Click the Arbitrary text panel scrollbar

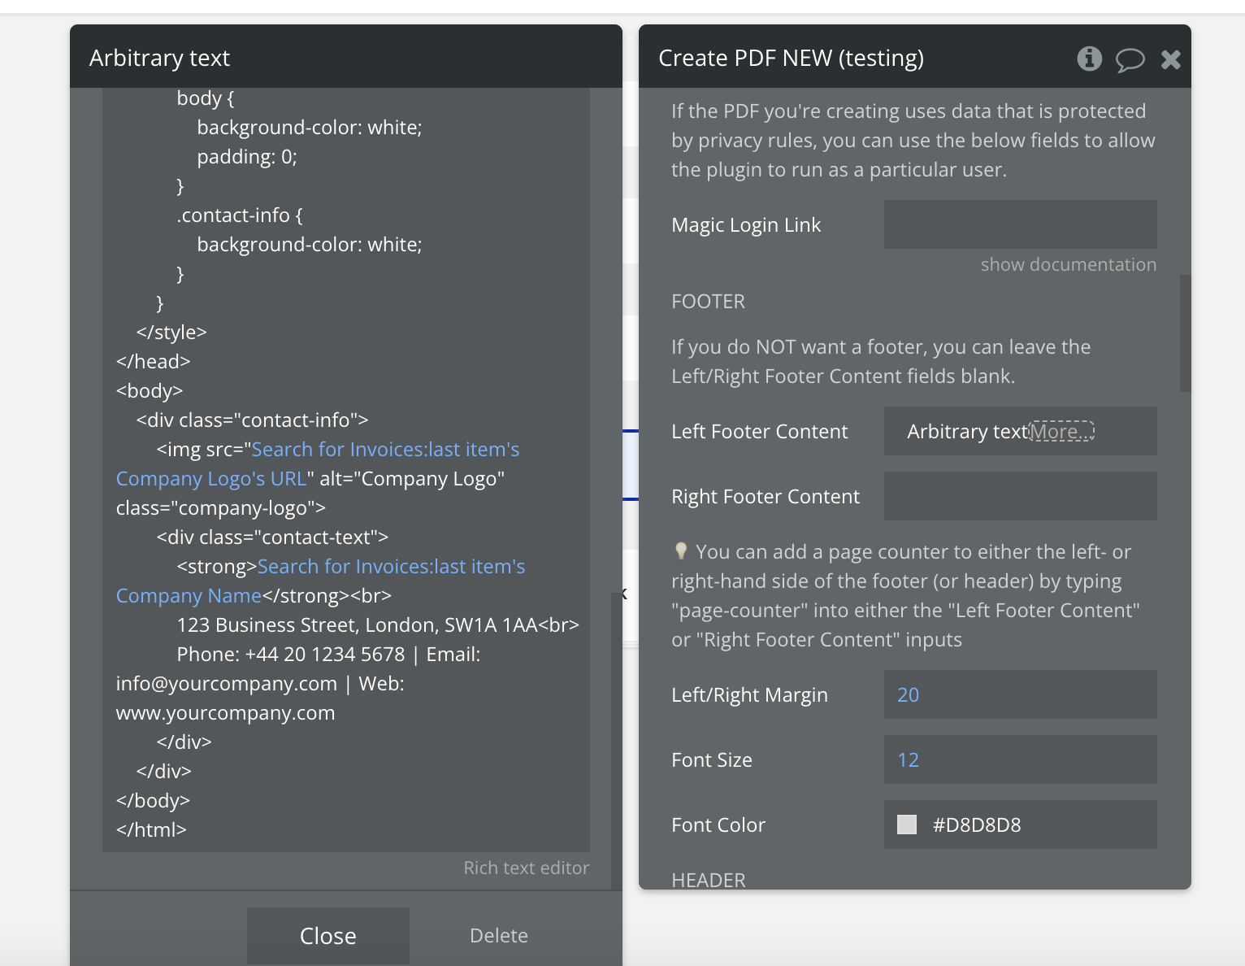pos(616,740)
